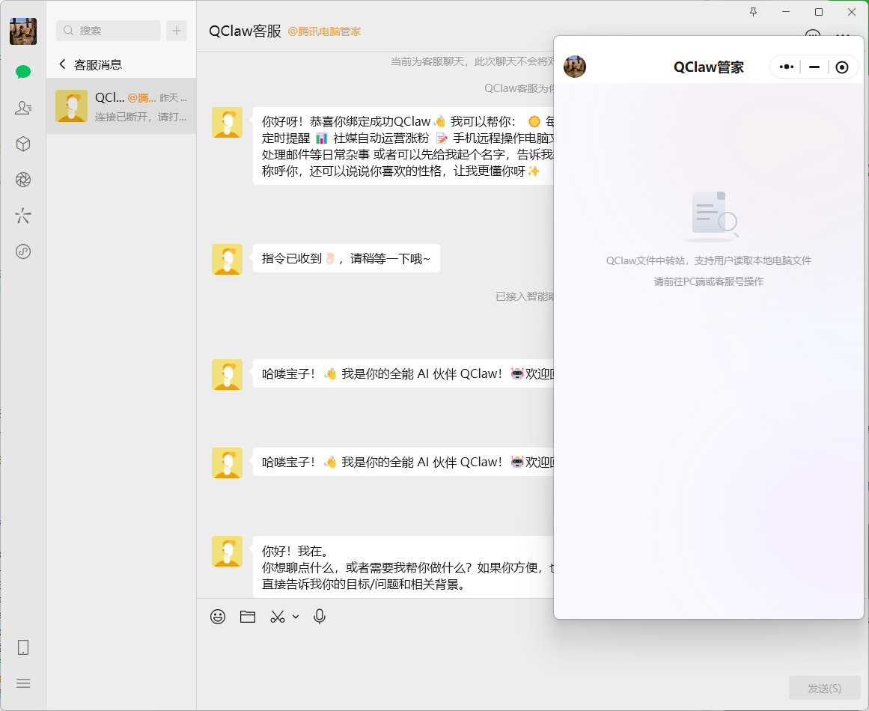The height and width of the screenshot is (711, 869).
Task: Select the QClaw conversation in list
Action: (x=121, y=106)
